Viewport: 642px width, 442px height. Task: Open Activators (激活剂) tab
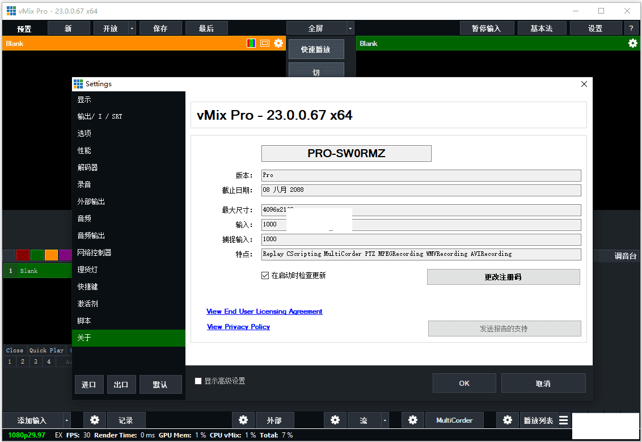click(x=129, y=304)
